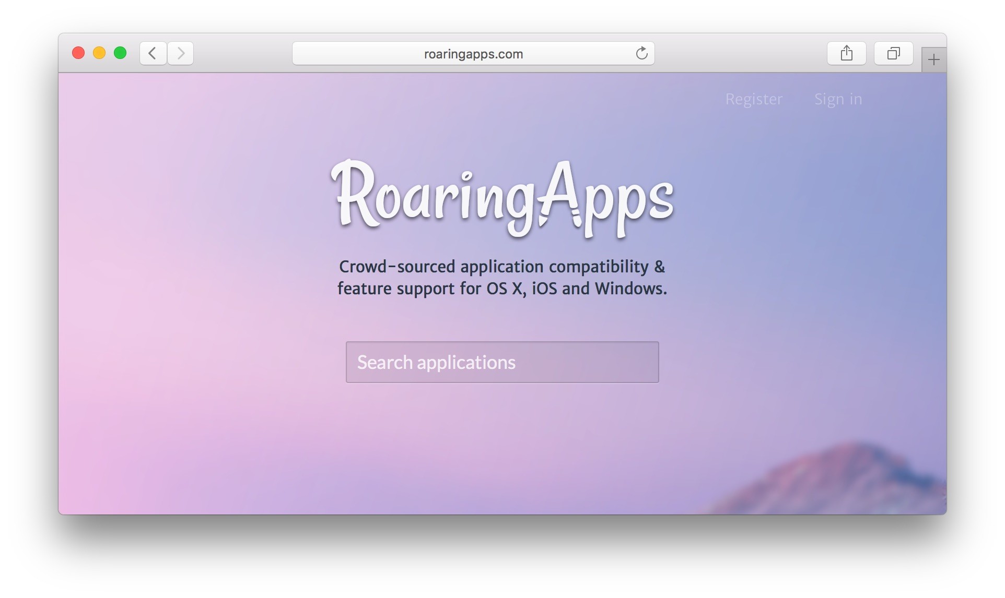Click into the Search applications field

click(502, 362)
